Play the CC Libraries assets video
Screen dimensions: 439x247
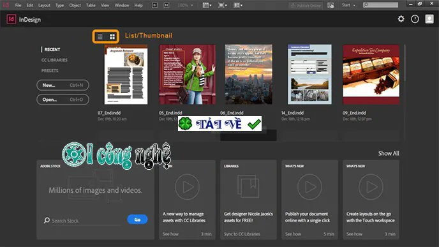[188, 187]
